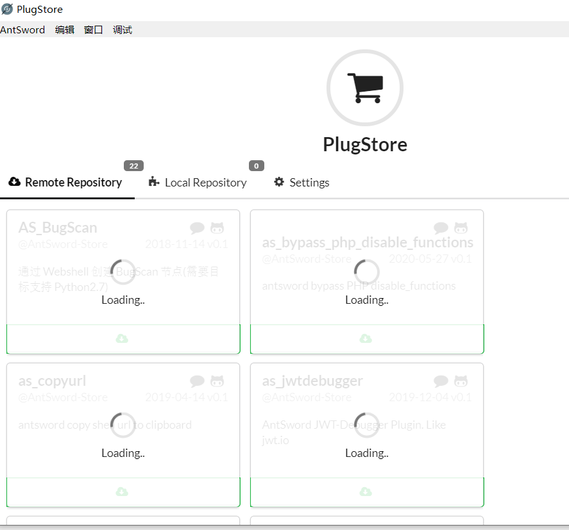Open the AntSword menu
Viewport: 569px width, 530px height.
22,29
